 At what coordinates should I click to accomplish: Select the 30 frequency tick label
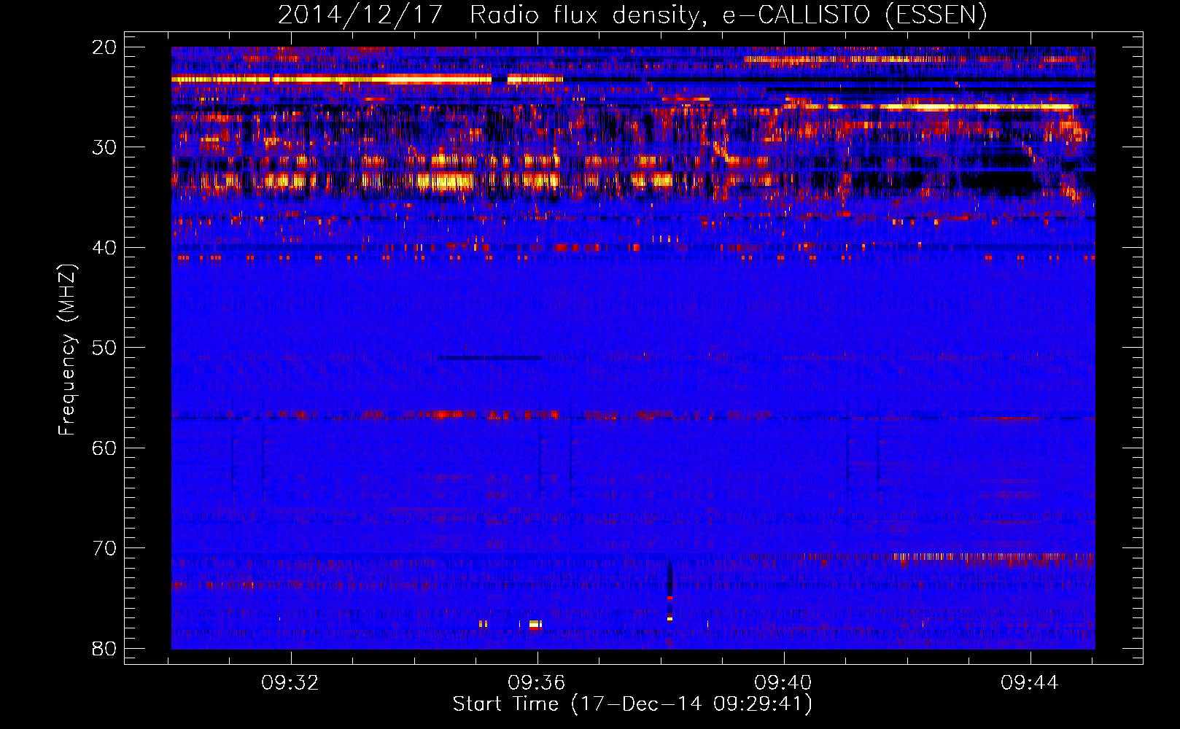[105, 147]
